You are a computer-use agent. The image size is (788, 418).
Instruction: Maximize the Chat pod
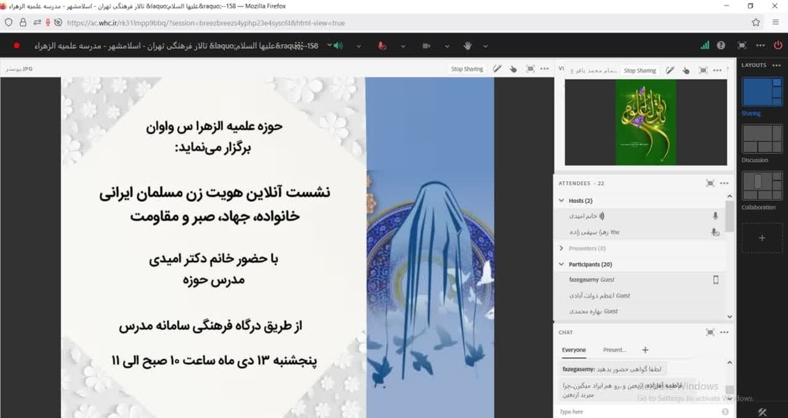pyautogui.click(x=710, y=332)
